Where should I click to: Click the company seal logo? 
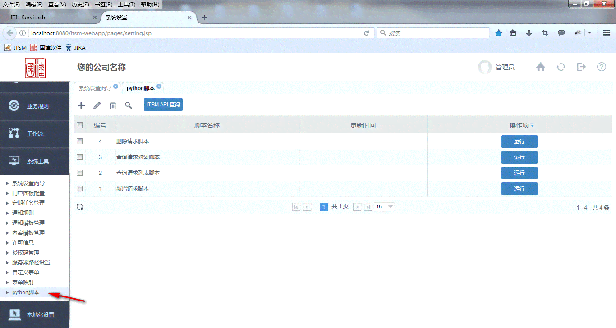(35, 68)
